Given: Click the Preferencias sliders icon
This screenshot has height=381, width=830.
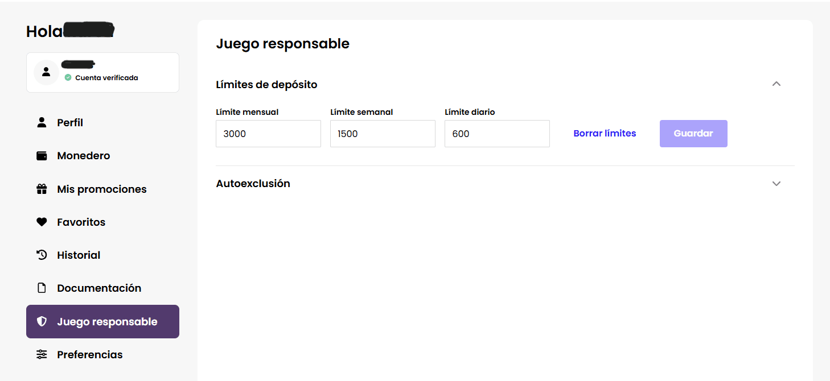Looking at the screenshot, I should click(x=42, y=354).
